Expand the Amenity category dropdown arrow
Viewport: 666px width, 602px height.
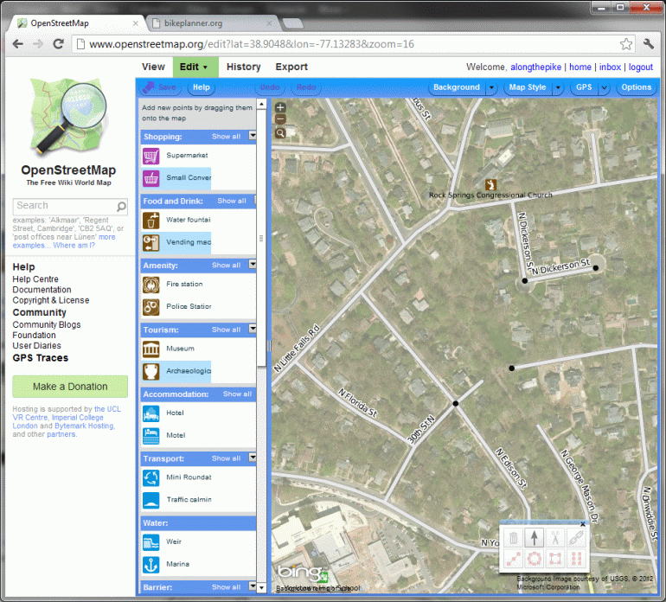(x=253, y=265)
